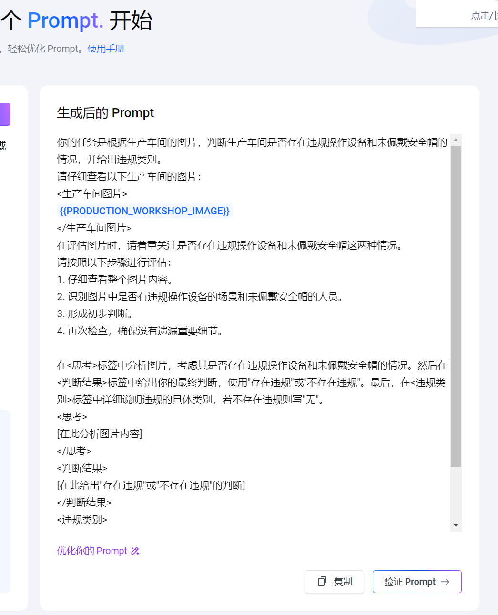Click the purple button on the left panel edge
Screen dimensions: 498x615
point(5,114)
